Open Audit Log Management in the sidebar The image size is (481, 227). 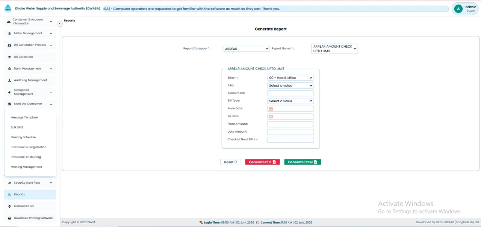(30, 80)
